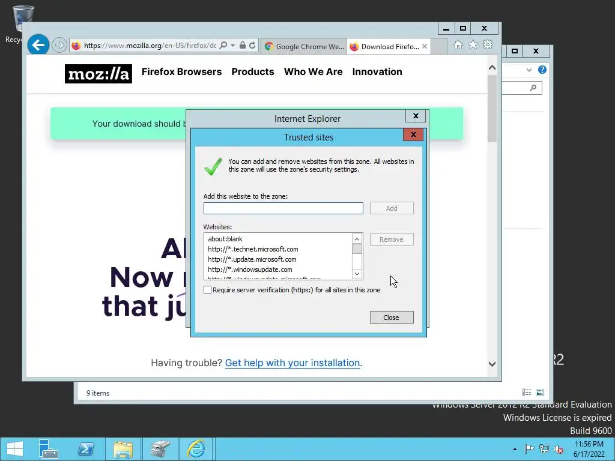Image resolution: width=615 pixels, height=461 pixels.
Task: Expand the ribbon chevron in Explorer window
Action: (529, 70)
